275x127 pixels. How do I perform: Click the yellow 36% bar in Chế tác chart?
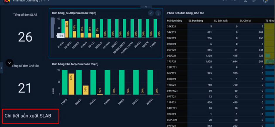[x=86, y=90]
